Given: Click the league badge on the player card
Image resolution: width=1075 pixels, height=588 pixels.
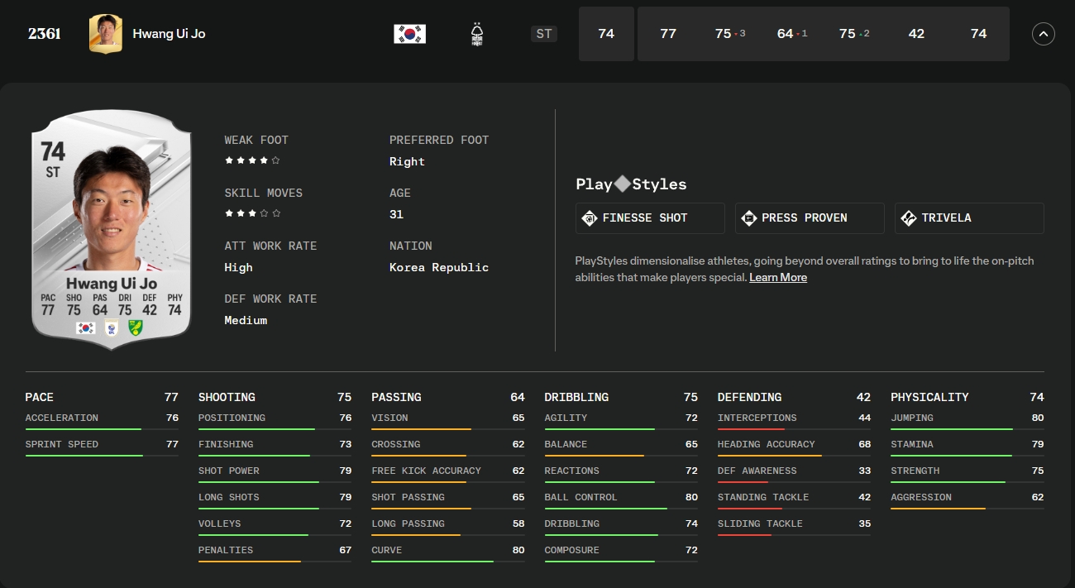Looking at the screenshot, I should [112, 328].
